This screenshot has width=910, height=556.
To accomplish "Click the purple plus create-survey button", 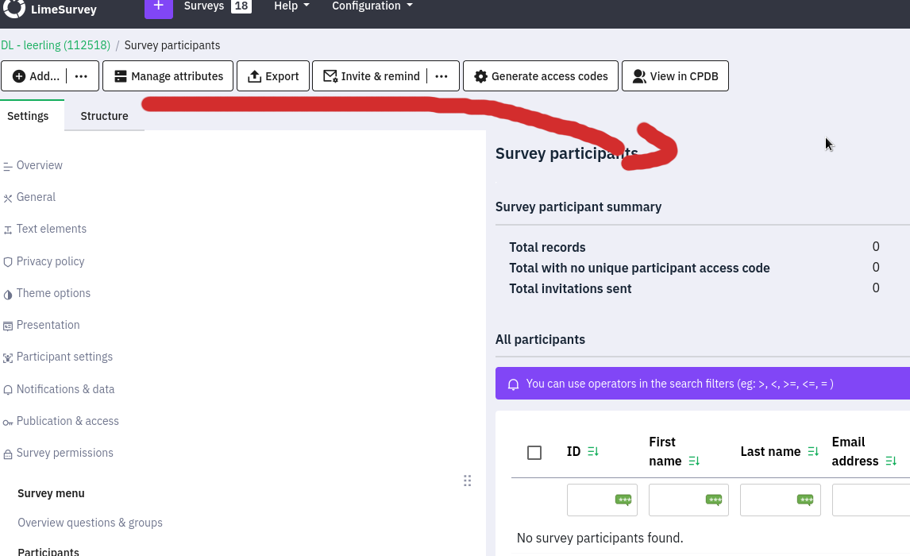I will (158, 6).
